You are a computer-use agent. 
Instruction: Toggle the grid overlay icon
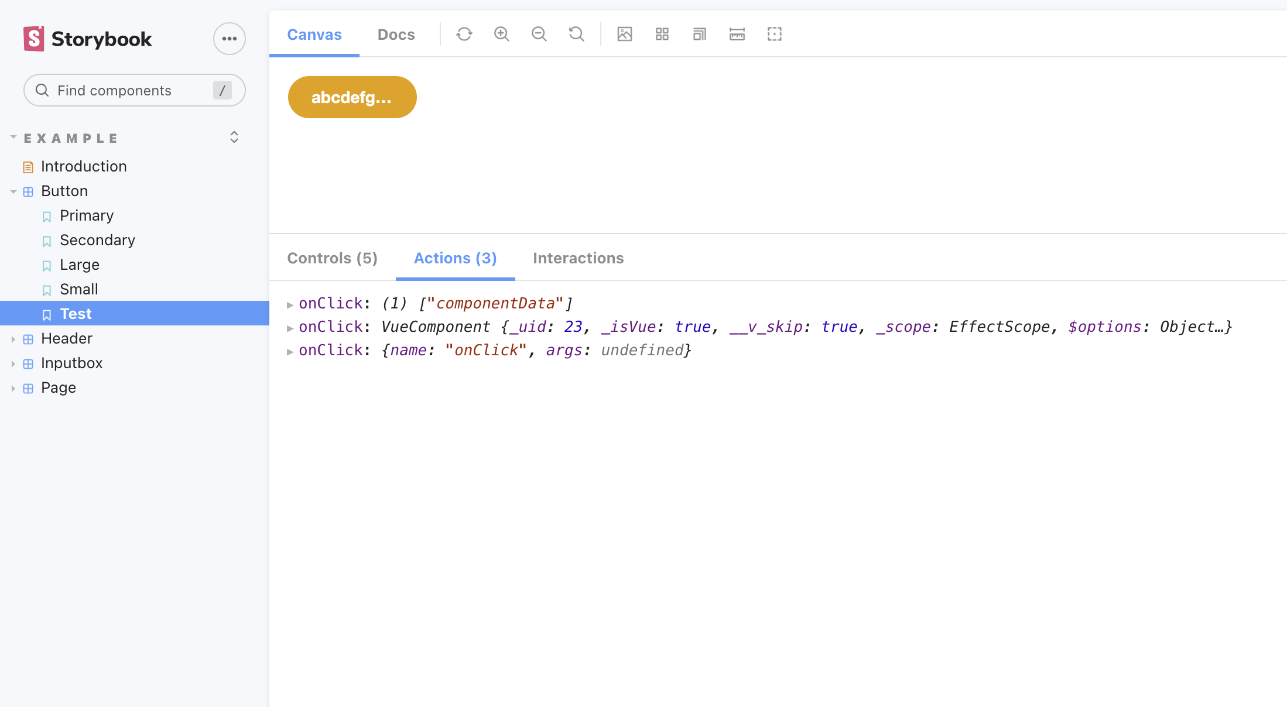(662, 34)
